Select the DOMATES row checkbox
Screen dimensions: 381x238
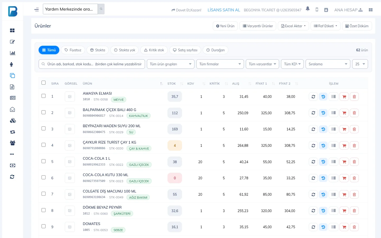tap(44, 226)
